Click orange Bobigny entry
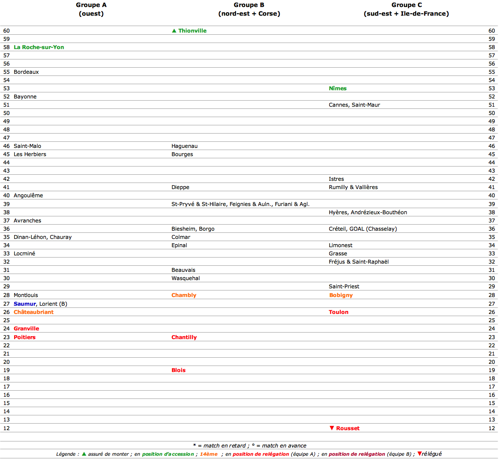 [x=341, y=296]
